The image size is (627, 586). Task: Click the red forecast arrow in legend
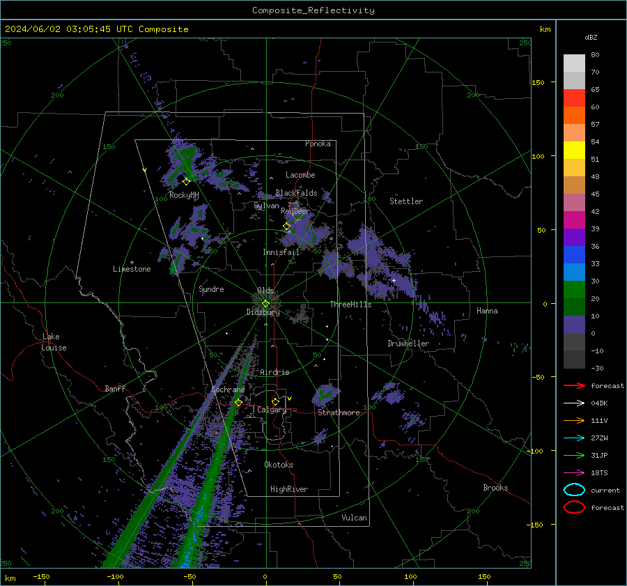[574, 385]
